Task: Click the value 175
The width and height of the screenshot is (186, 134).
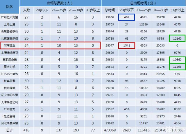Action: point(177,74)
